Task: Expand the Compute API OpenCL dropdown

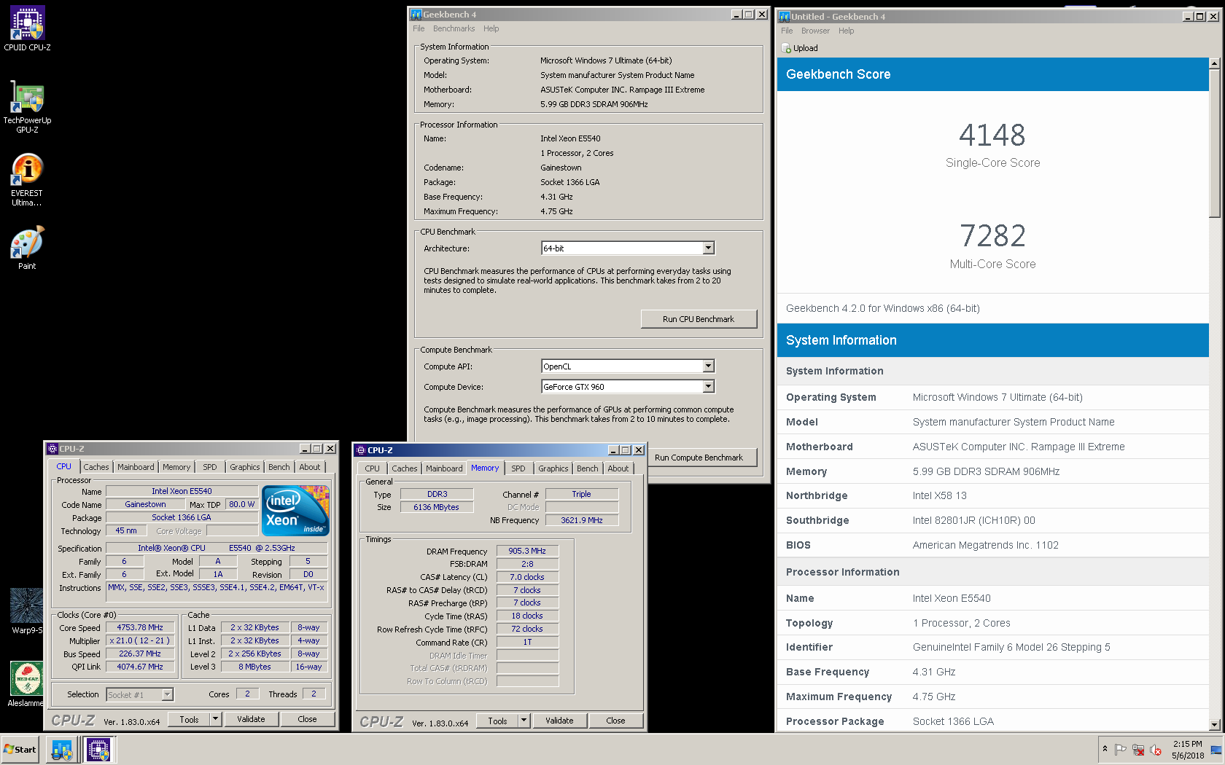Action: coord(708,366)
